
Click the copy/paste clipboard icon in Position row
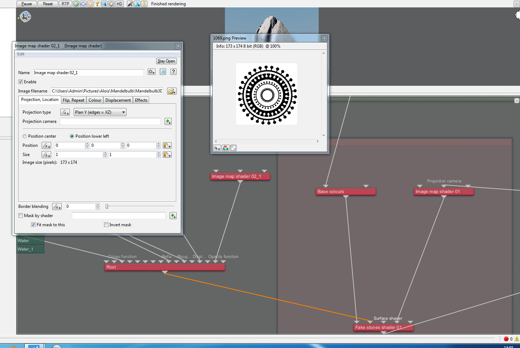(x=167, y=145)
